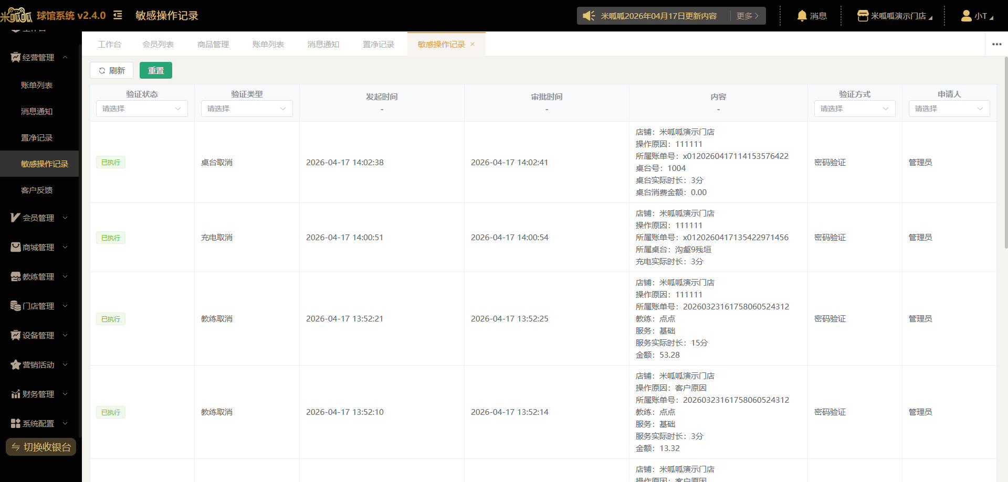Image resolution: width=1008 pixels, height=482 pixels.
Task: Click the 更多 link in announcement bar
Action: tap(748, 16)
